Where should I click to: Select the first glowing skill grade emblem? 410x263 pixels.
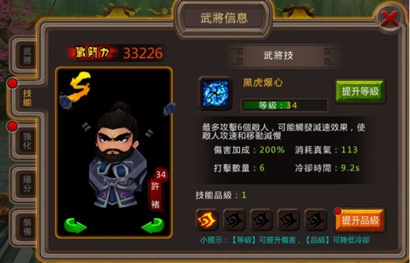207,220
